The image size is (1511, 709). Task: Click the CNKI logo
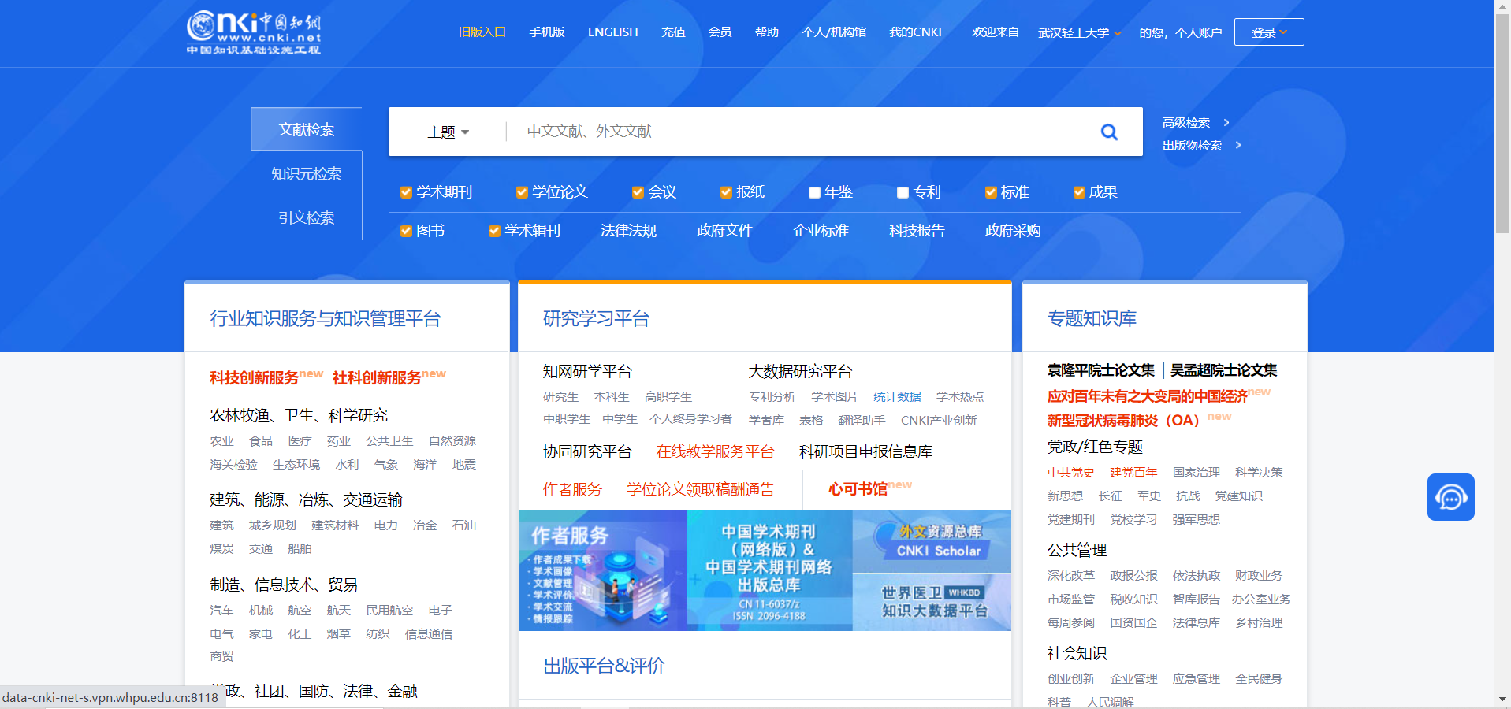pyautogui.click(x=254, y=32)
